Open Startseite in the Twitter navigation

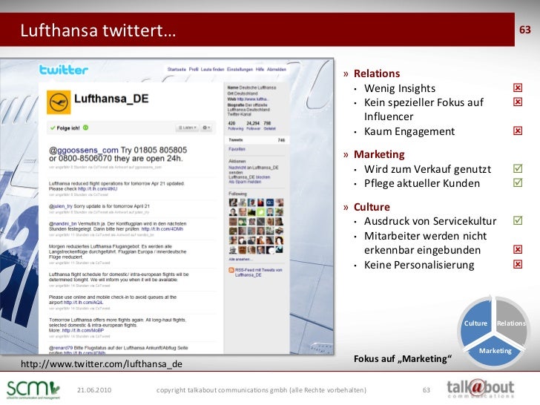(x=177, y=69)
